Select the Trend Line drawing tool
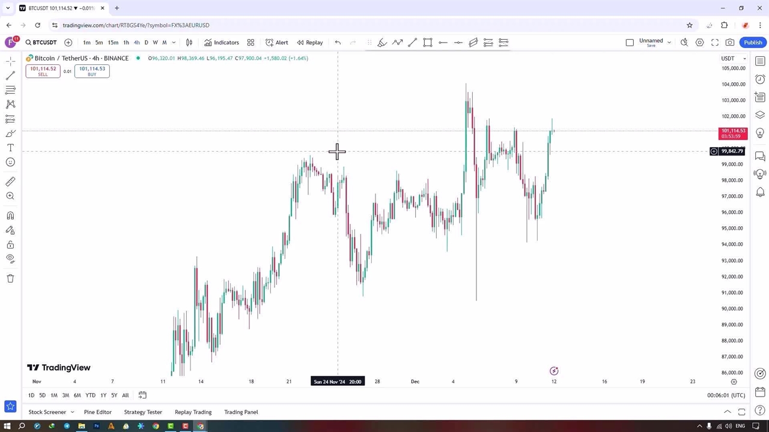This screenshot has width=769, height=432. 10,76
